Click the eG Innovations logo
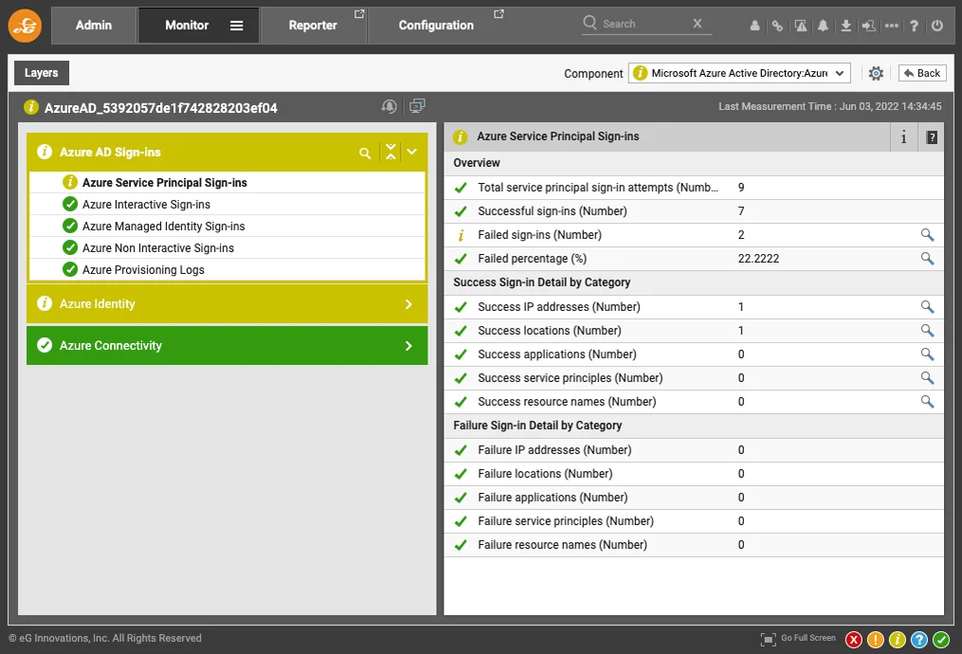Image resolution: width=962 pixels, height=654 pixels. coord(25,26)
